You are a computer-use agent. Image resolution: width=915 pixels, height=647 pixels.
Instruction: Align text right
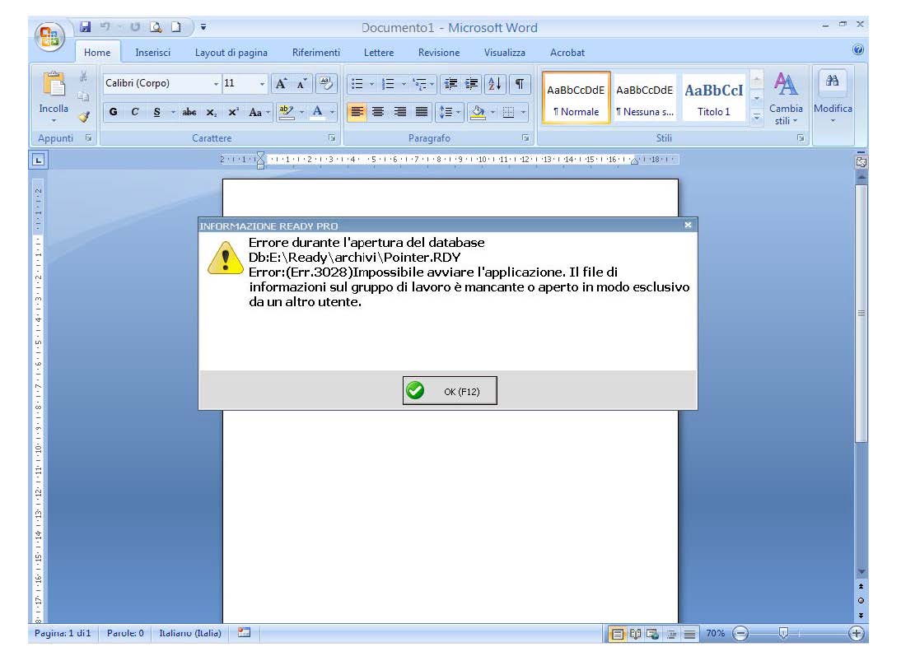399,111
